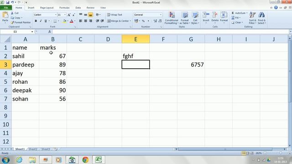
Task: Click Increase Indent icon
Action: 102,21
